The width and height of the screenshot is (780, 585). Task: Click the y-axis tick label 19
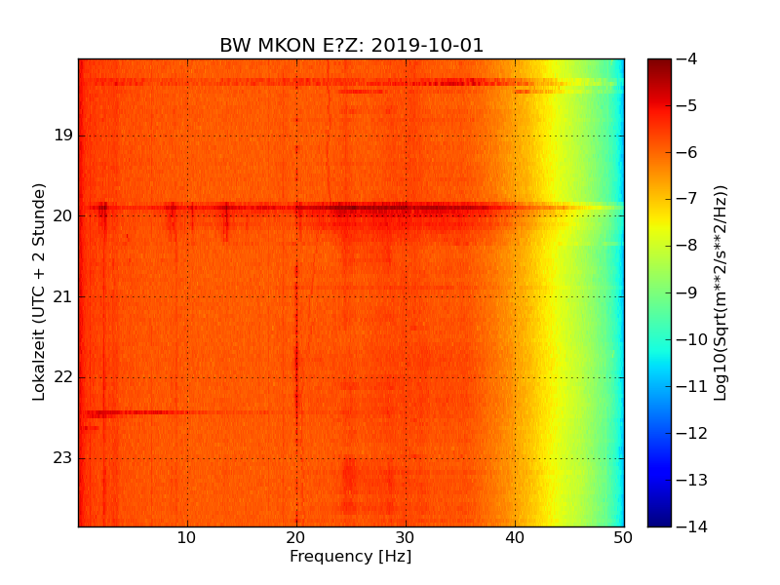coord(63,136)
